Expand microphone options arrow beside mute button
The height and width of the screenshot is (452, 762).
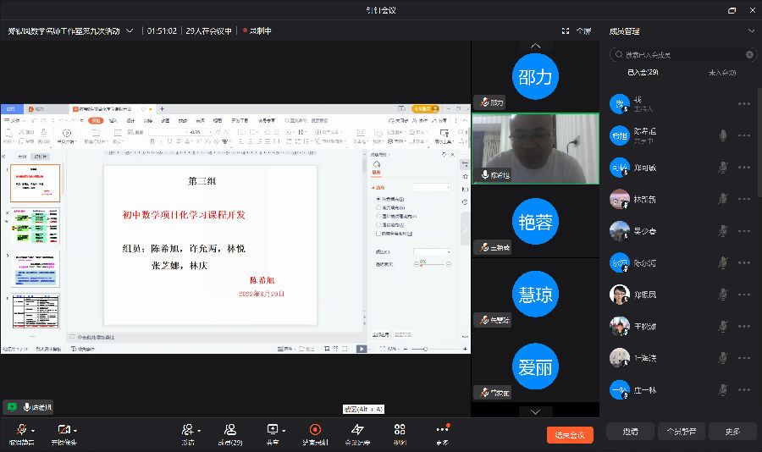coord(33,429)
